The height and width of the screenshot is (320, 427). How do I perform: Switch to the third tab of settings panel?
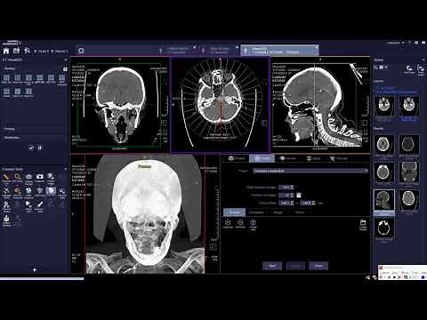[287, 158]
